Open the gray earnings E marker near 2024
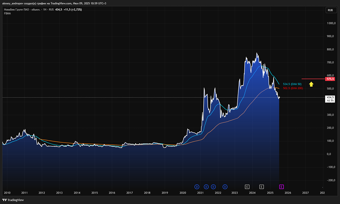340x204 pixels. tap(247, 186)
